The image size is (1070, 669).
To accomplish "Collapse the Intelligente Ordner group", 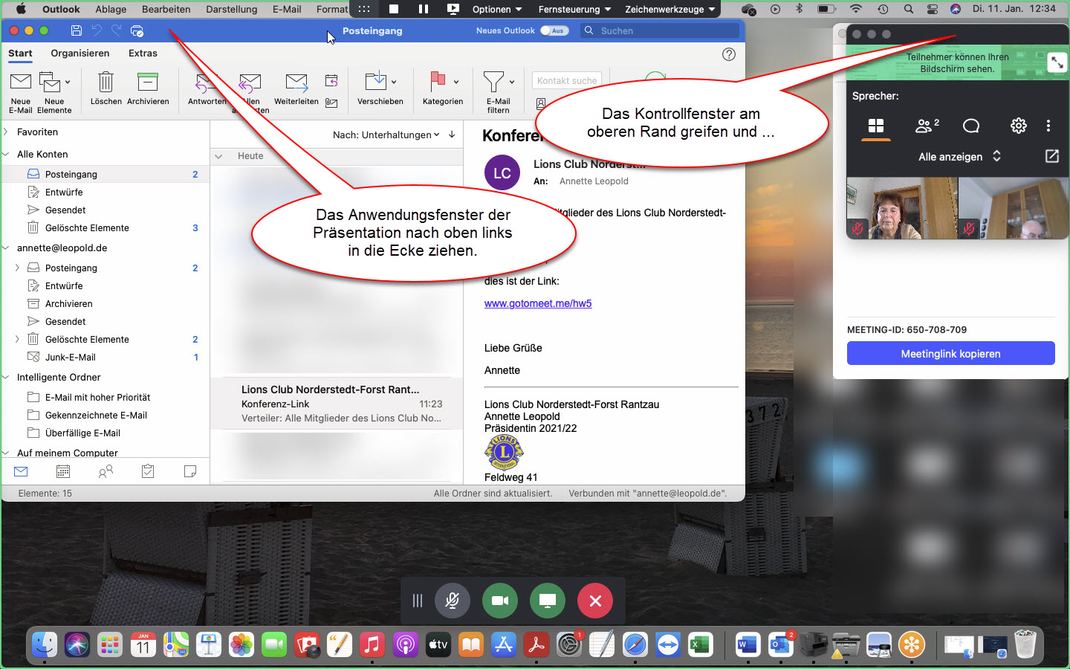I will click(7, 377).
